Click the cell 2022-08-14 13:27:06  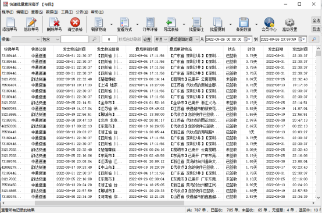click(146, 85)
